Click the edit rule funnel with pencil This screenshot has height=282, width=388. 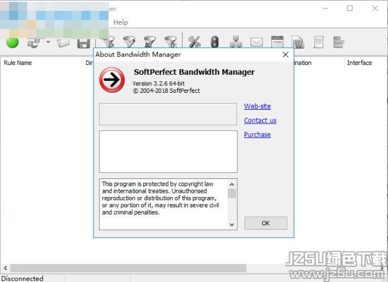click(x=129, y=42)
